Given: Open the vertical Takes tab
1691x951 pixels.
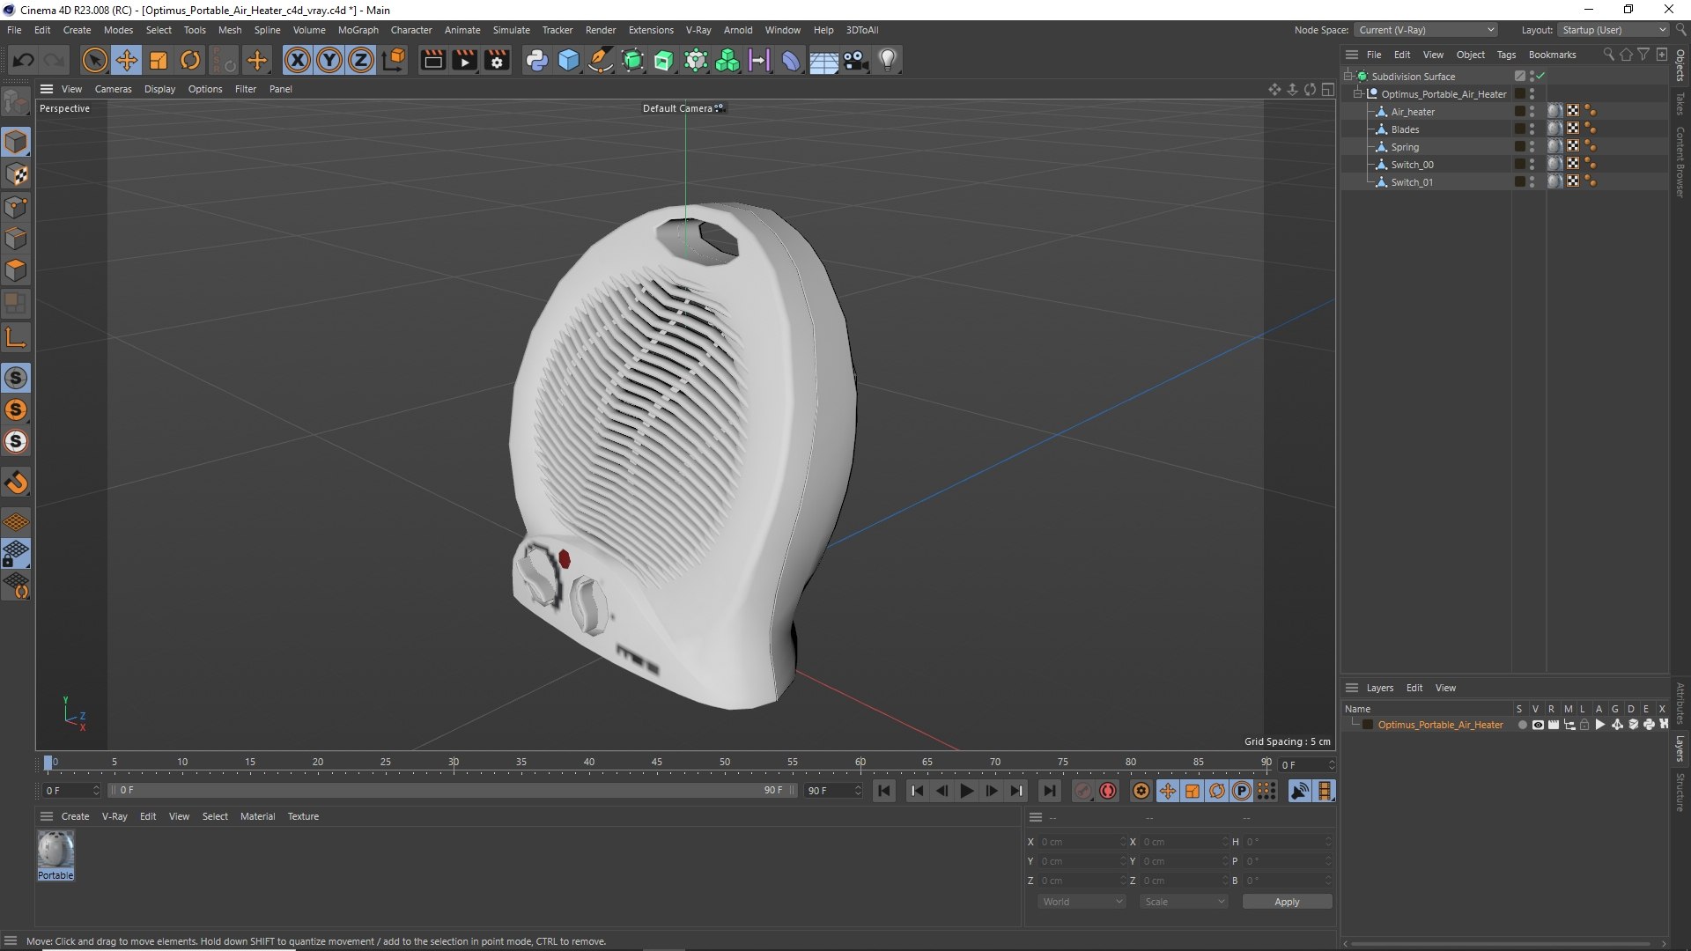Looking at the screenshot, I should 1680,103.
